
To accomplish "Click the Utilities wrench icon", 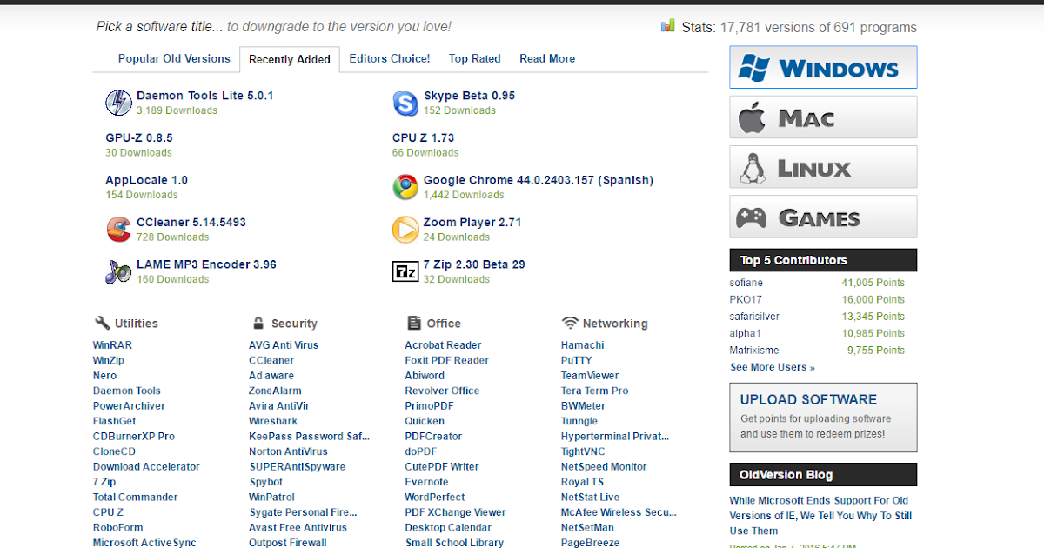I will pyautogui.click(x=102, y=323).
